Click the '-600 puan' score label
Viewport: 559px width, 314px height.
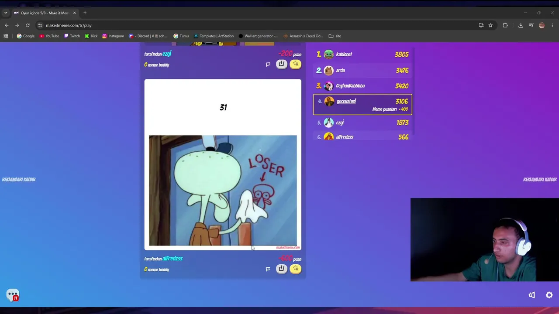pos(290,259)
